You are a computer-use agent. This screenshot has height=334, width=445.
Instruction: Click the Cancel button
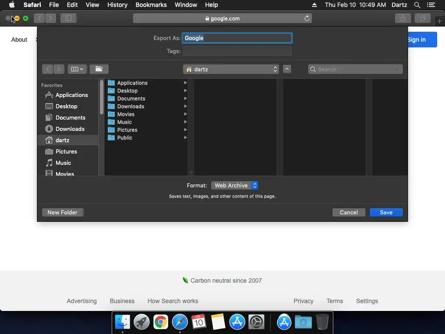(349, 212)
